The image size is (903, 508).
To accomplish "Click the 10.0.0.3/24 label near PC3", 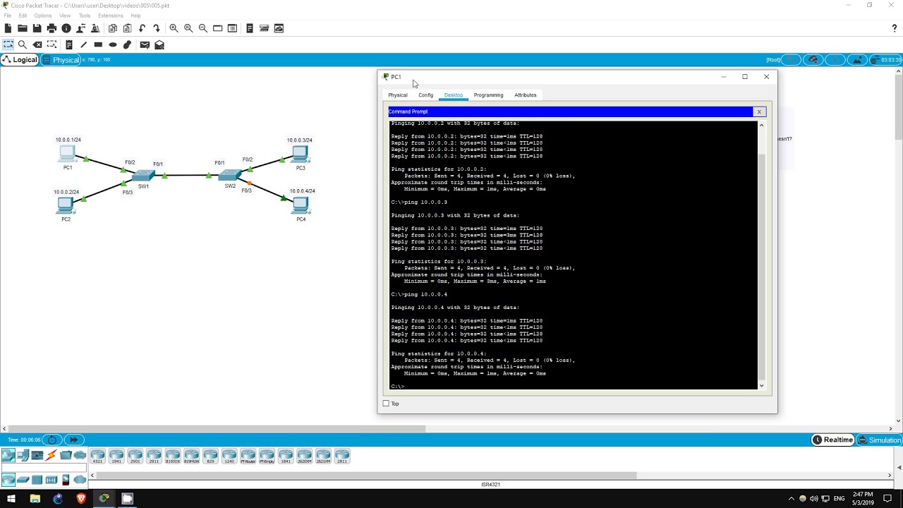I will (300, 140).
